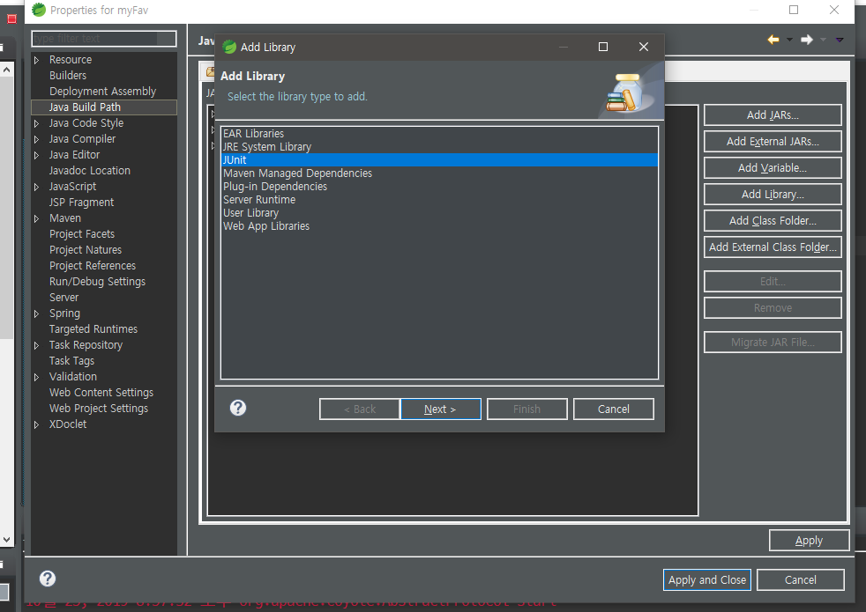Select EAR Libraries in library list
866x612 pixels.
click(440, 134)
